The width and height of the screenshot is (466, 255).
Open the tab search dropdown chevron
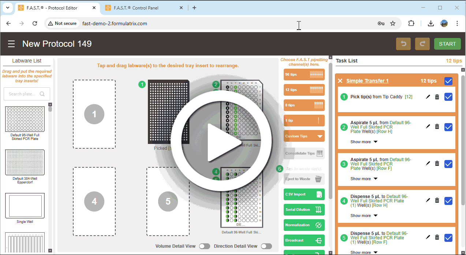(7, 8)
